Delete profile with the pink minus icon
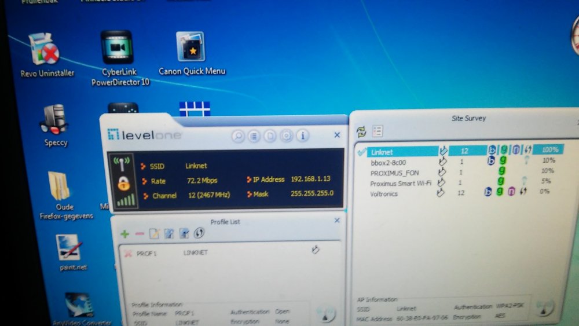The width and height of the screenshot is (579, 326). 139,234
